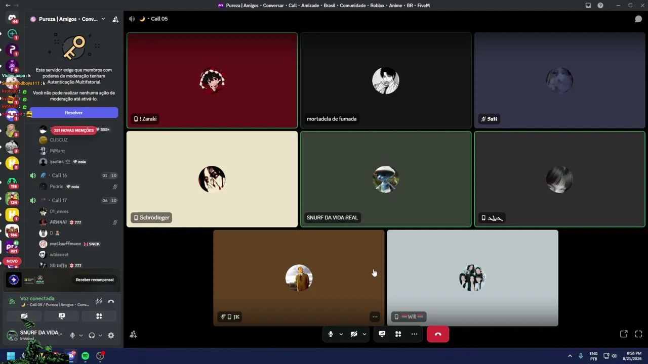Select Pedrin in Call 16

click(x=57, y=187)
